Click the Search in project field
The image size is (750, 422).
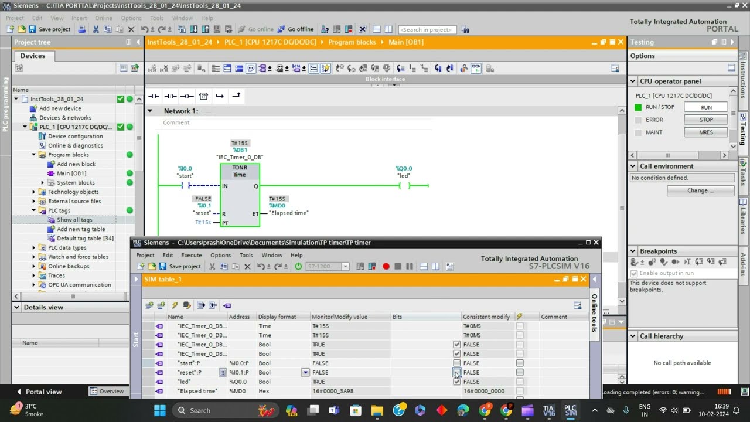[428, 30]
